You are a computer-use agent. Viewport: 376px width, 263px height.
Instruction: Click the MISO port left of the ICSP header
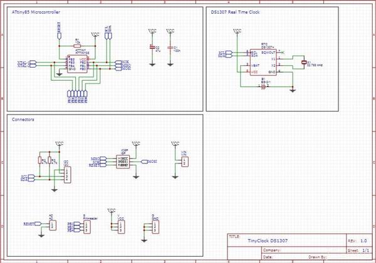coord(98,158)
